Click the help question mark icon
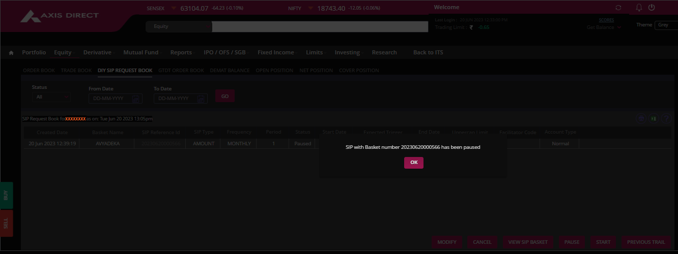Screen dimensions: 678x254 coord(665,118)
